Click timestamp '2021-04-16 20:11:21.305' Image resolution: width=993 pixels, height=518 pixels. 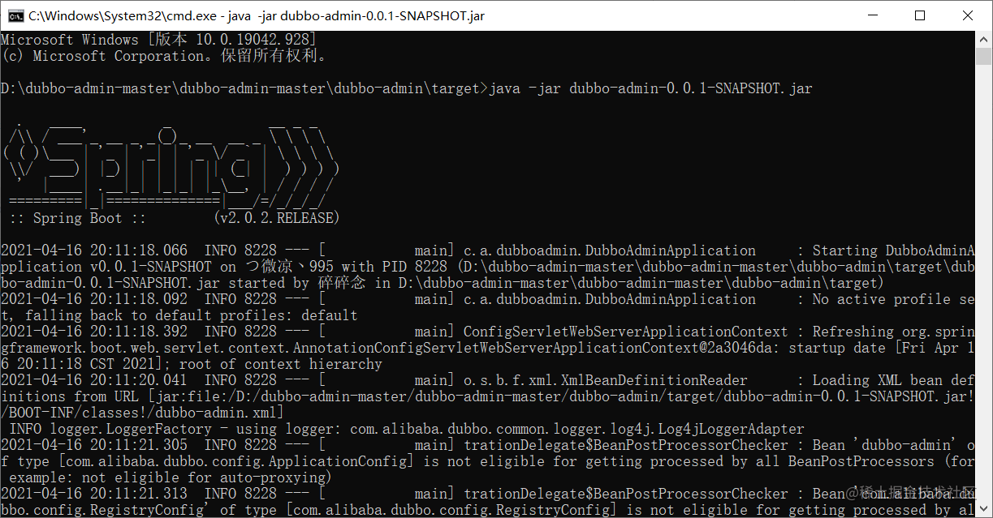point(94,445)
